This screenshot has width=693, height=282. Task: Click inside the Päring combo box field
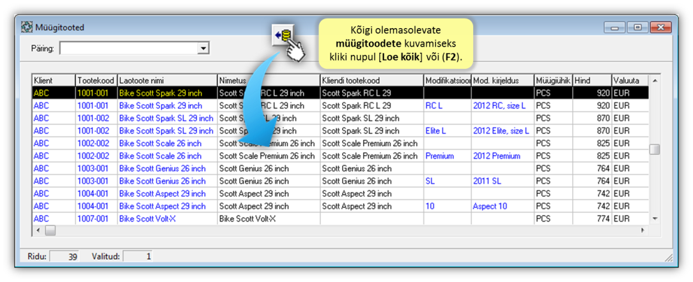128,48
